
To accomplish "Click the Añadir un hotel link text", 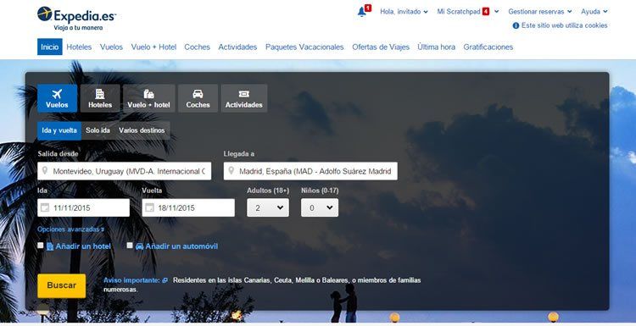I will 83,246.
